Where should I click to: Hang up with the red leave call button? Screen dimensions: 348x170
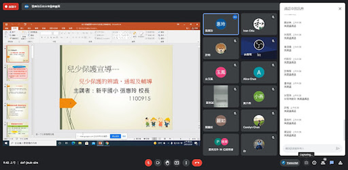click(x=197, y=163)
